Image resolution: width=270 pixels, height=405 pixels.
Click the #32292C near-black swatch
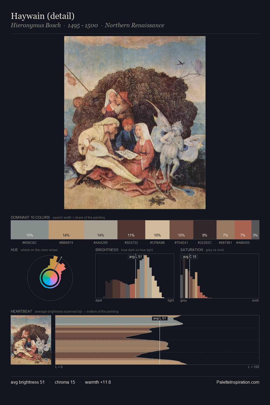coord(205,230)
